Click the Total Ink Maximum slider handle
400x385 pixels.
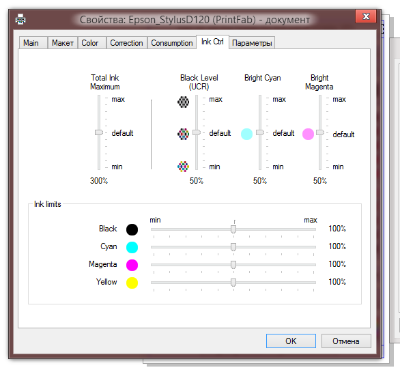(x=99, y=132)
